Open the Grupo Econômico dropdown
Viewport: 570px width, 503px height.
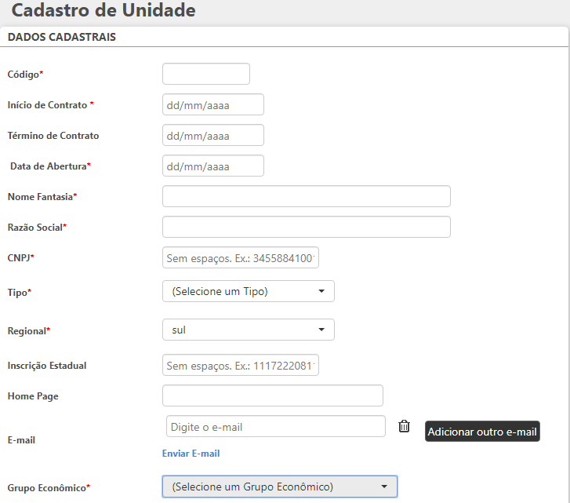(x=279, y=487)
